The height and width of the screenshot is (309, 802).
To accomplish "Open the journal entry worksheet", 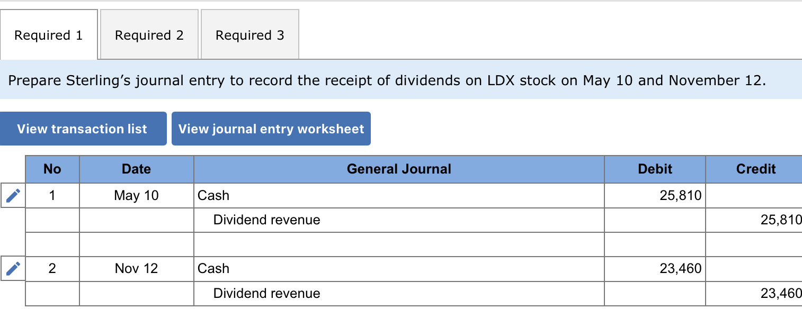I will tap(271, 129).
